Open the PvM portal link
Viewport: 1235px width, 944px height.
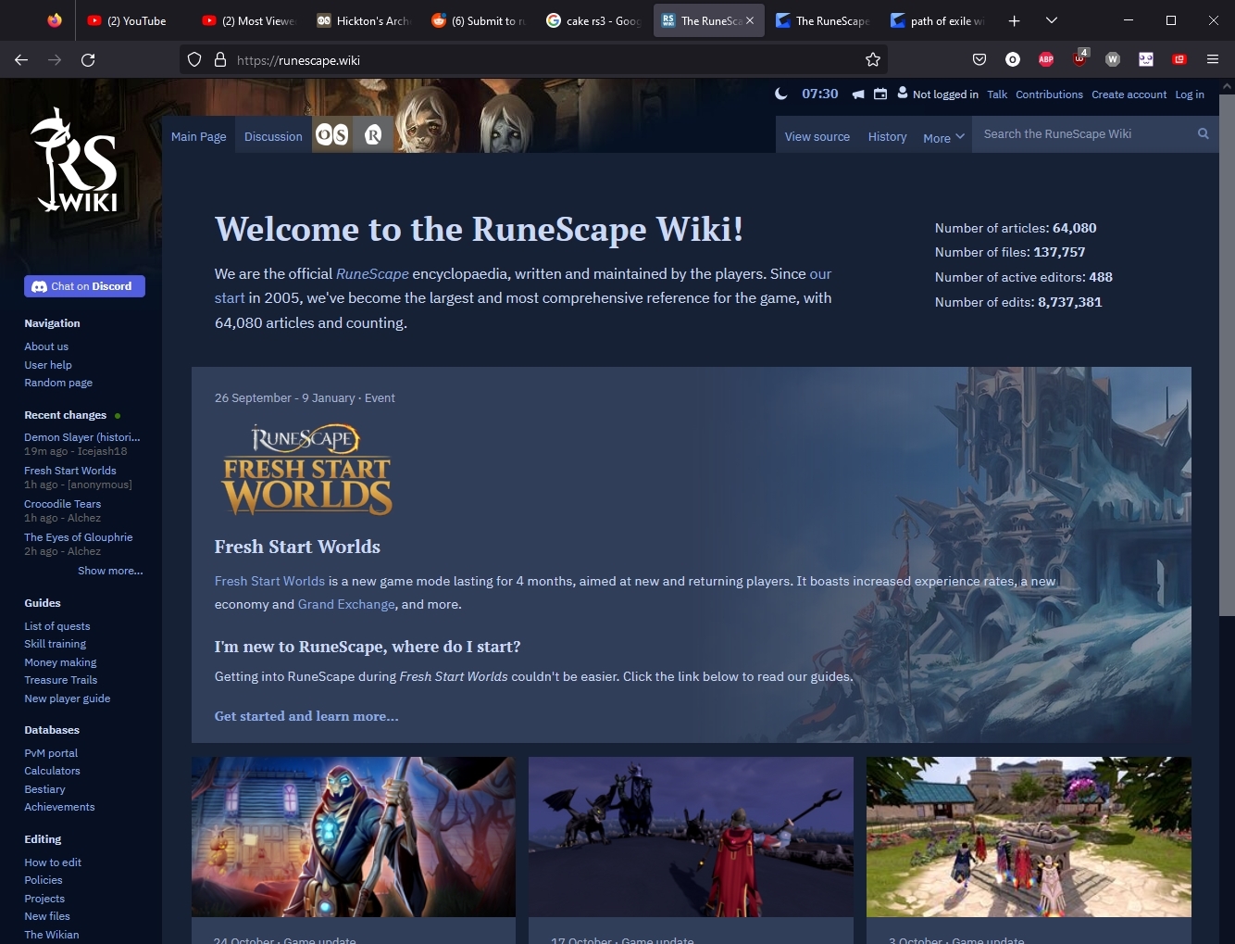[51, 753]
